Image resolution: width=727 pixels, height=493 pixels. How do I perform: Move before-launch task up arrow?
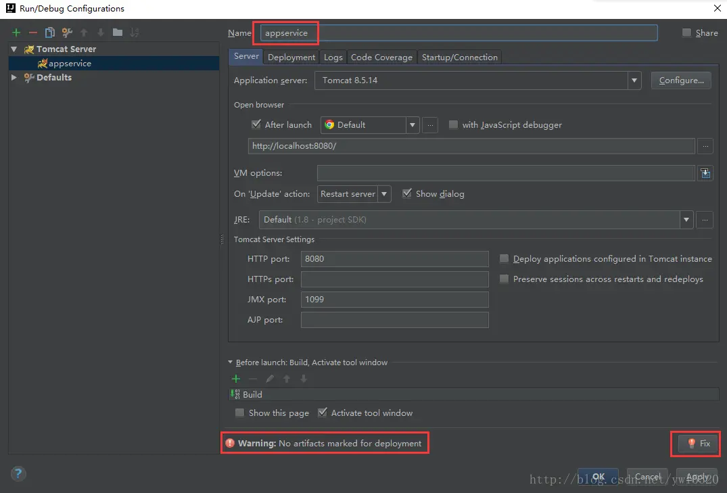point(287,379)
